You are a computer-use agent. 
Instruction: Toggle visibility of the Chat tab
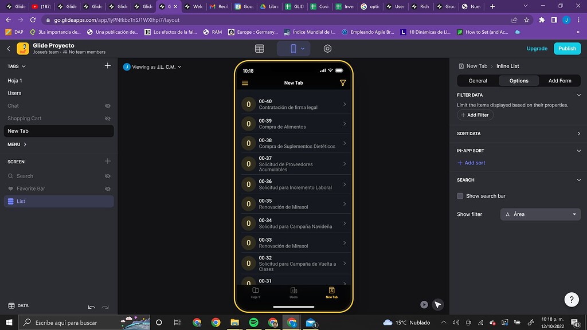(x=107, y=105)
